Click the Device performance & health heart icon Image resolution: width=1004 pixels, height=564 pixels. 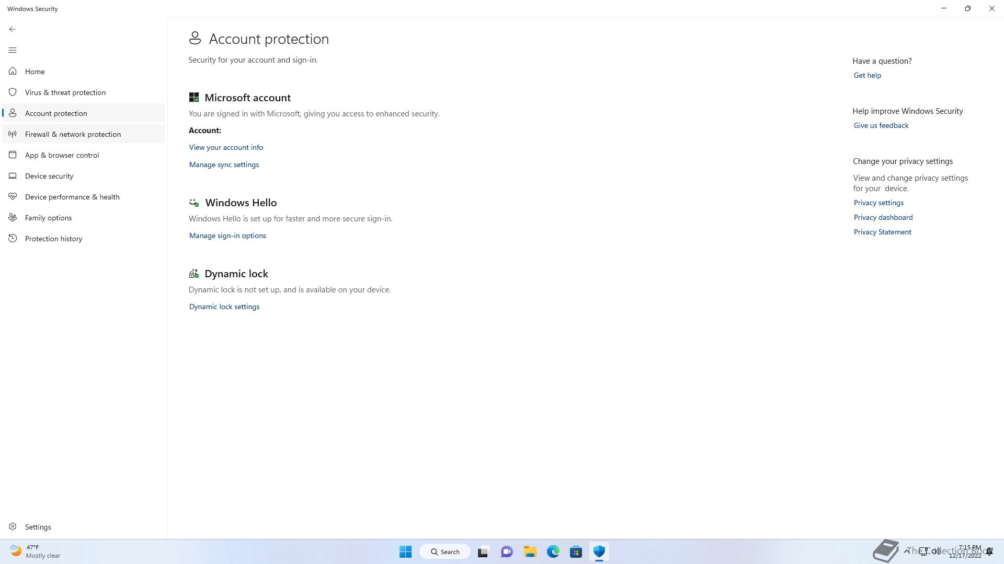coord(13,196)
